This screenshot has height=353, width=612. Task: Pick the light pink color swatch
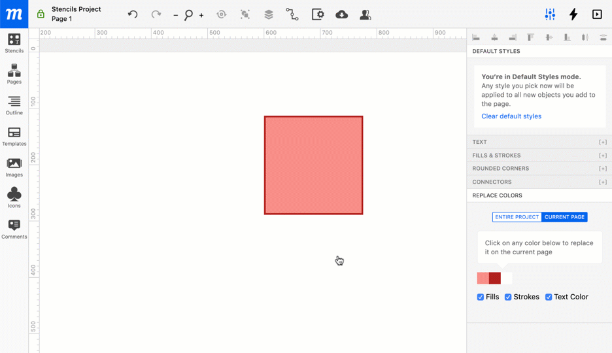point(483,278)
